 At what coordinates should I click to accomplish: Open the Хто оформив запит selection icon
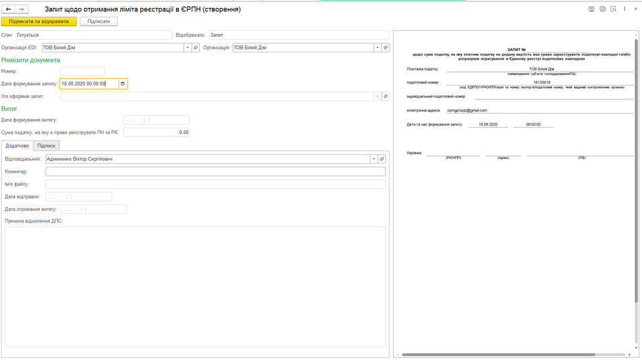pos(385,97)
